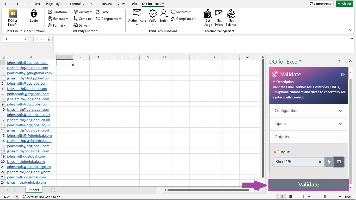Viewport: 356px width, 200px height.
Task: Click the zoom out minus button
Action: click(309, 197)
